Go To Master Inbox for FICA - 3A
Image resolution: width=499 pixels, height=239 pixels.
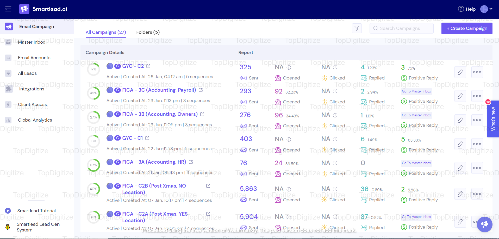point(416,163)
